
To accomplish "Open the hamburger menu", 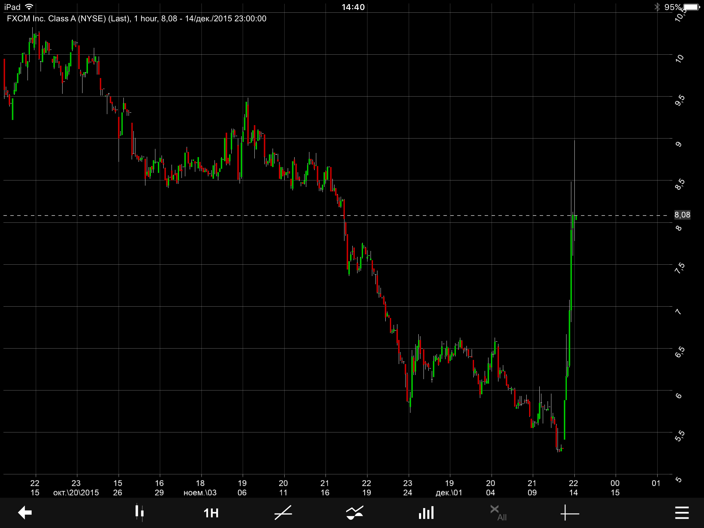I will click(682, 513).
